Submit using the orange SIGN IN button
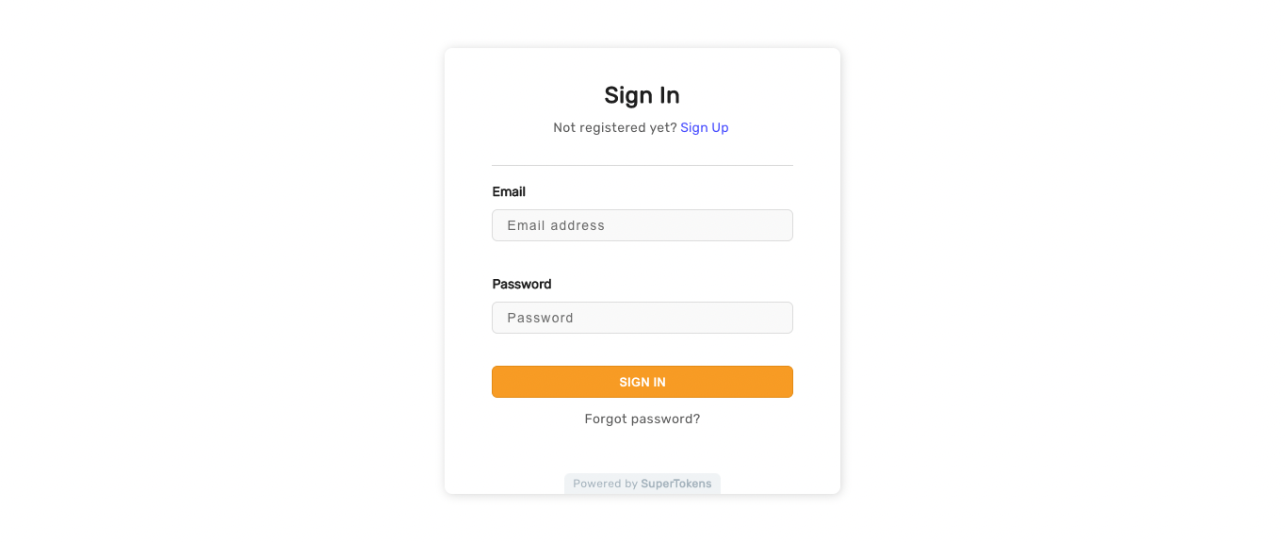This screenshot has width=1285, height=542. coord(642,382)
